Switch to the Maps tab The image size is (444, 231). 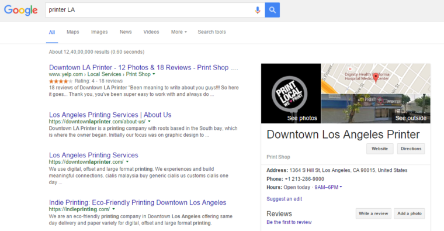[x=73, y=32]
